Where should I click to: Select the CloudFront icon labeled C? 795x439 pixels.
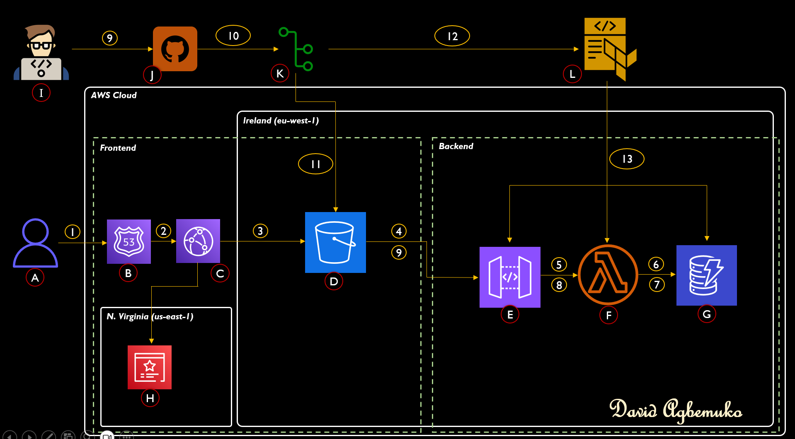coord(198,241)
